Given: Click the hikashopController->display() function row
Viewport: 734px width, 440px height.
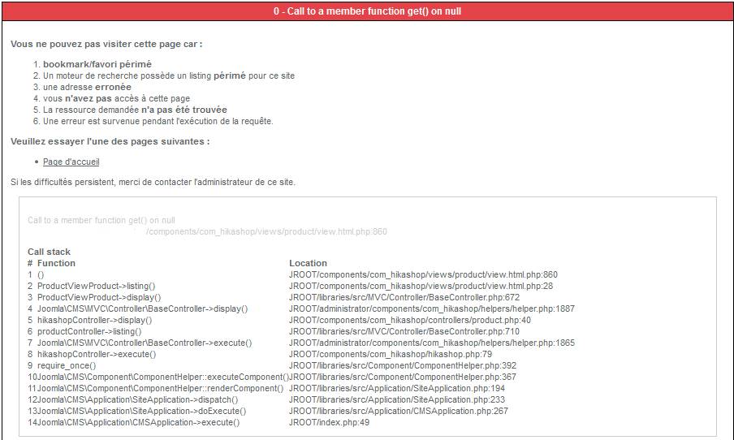Looking at the screenshot, I should coord(94,320).
